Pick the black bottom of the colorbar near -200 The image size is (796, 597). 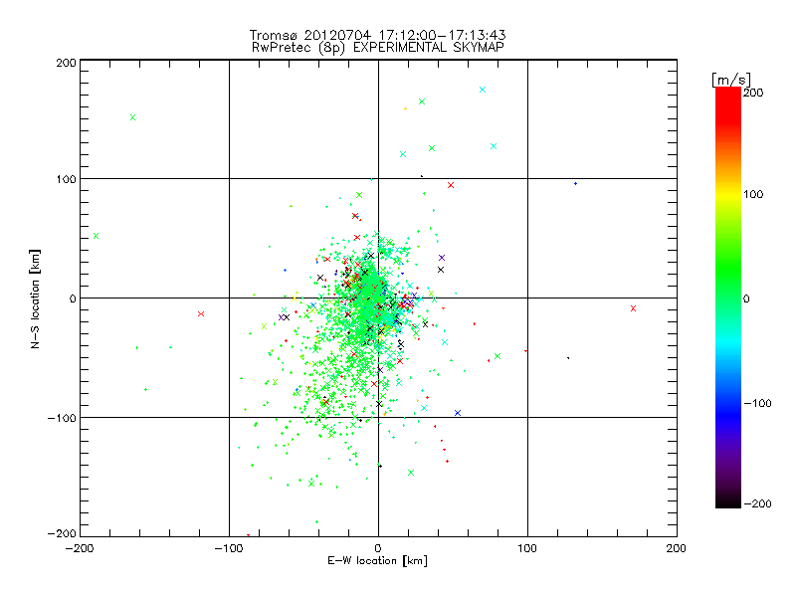tap(728, 501)
